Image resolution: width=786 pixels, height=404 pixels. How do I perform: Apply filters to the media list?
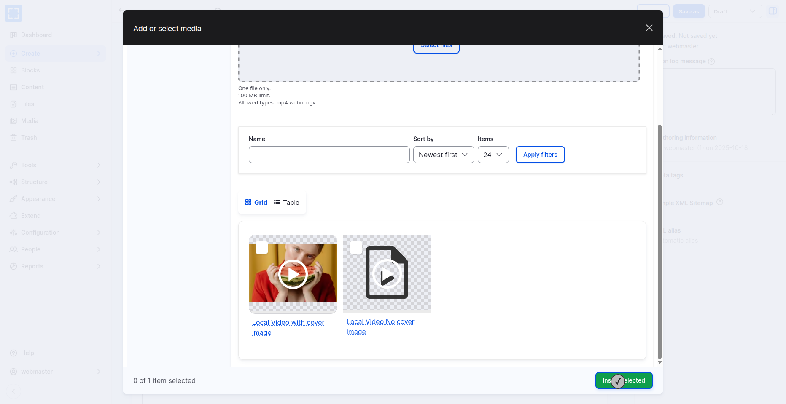[x=540, y=155]
